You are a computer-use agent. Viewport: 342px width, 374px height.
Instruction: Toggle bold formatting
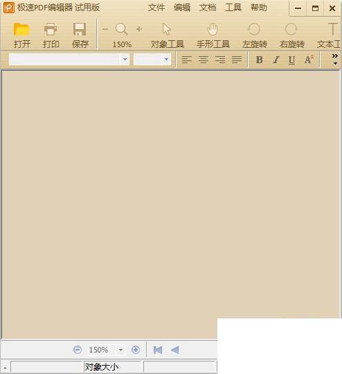[259, 60]
